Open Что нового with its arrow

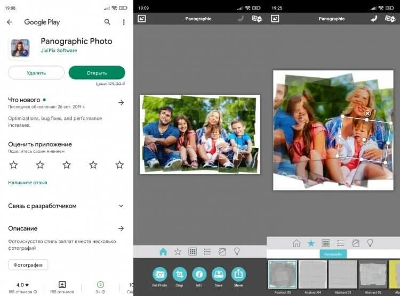(121, 103)
